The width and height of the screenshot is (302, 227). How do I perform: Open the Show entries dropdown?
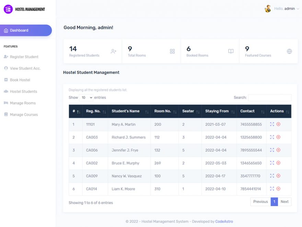click(85, 97)
